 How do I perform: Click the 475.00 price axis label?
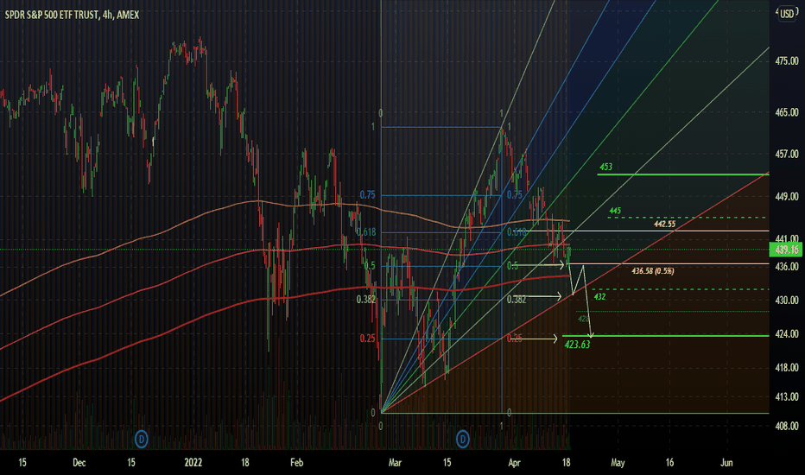787,61
